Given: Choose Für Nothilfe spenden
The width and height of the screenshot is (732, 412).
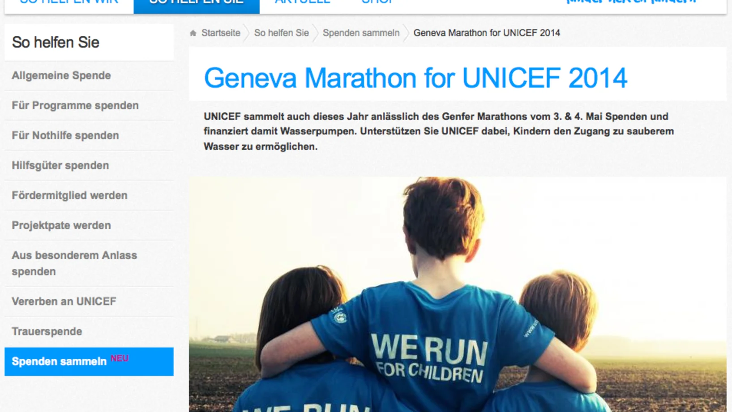Looking at the screenshot, I should pyautogui.click(x=89, y=136).
